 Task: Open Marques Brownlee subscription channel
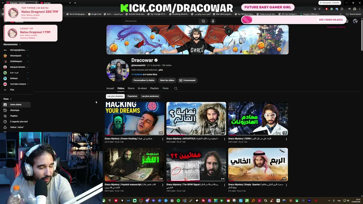coord(16,67)
